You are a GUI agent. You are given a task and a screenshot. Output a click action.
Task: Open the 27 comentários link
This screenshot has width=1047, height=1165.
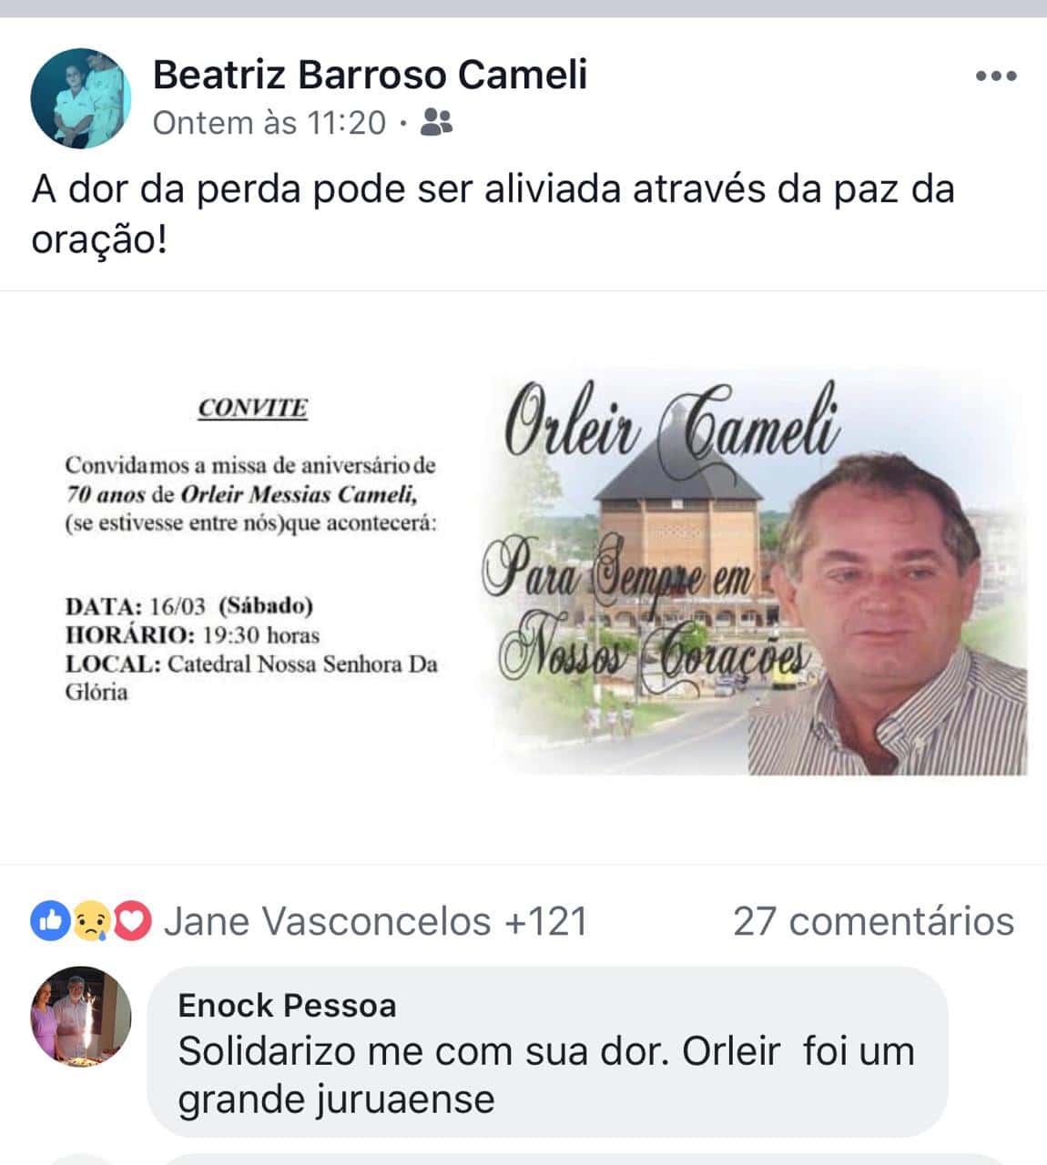point(873,922)
